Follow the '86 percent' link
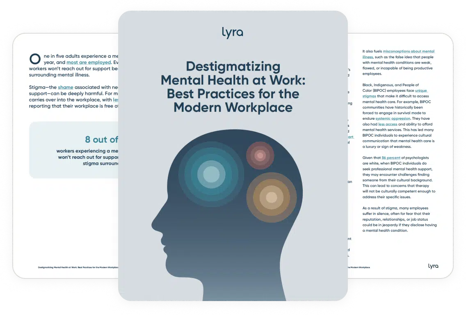 coord(391,158)
